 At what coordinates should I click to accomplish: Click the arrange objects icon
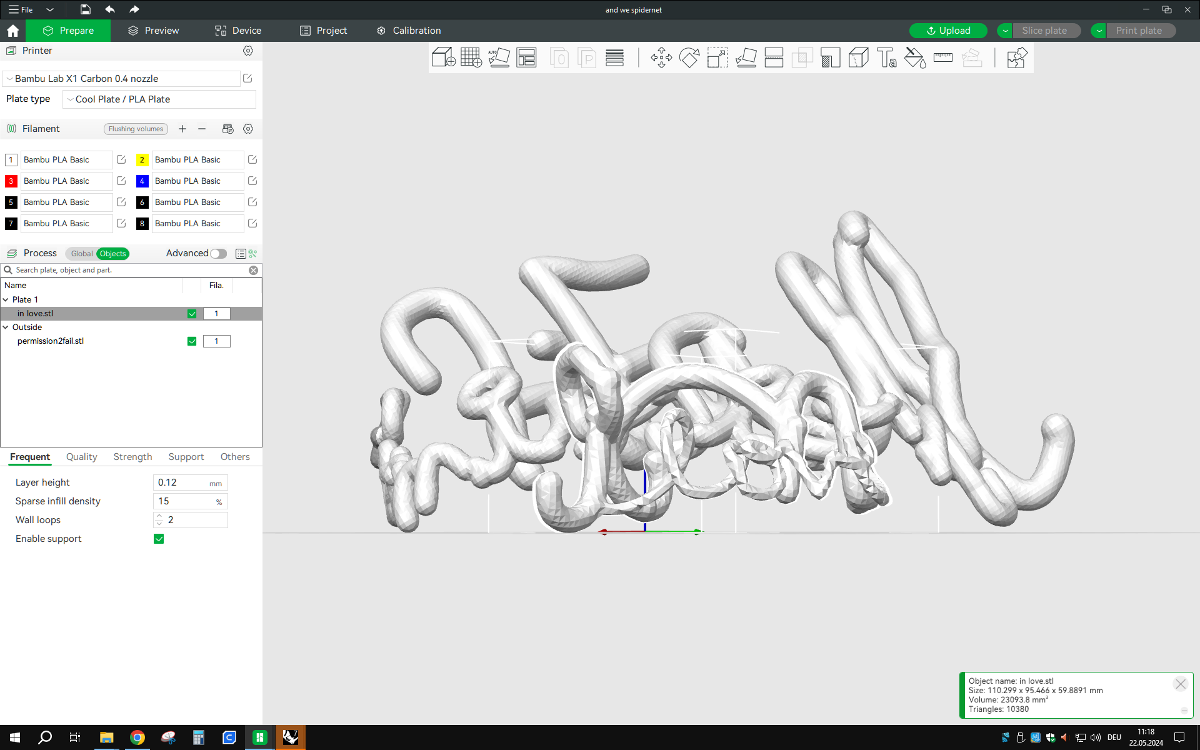tap(525, 58)
